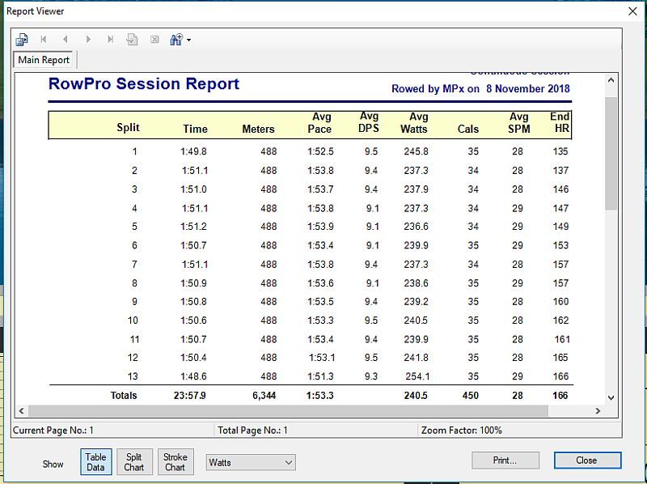Show the Table Data view
Viewport: 647px width, 484px height.
pyautogui.click(x=95, y=461)
